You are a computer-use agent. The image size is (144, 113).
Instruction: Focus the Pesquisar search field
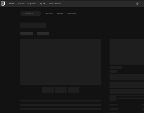point(31,14)
